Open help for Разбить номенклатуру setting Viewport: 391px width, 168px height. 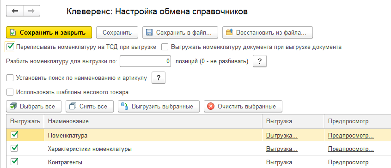pos(260,61)
